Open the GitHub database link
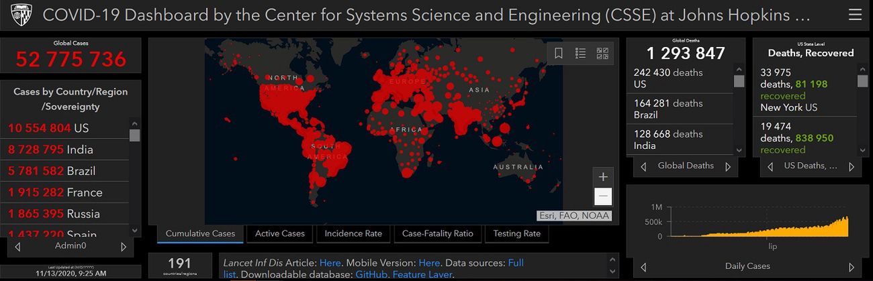Screen dimensions: 873x281 (x=371, y=275)
